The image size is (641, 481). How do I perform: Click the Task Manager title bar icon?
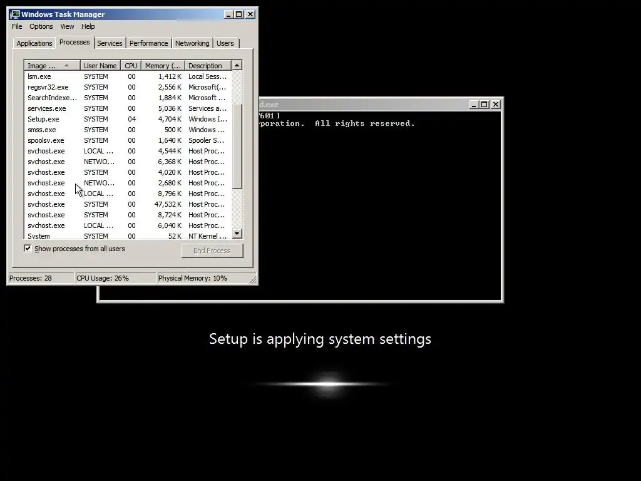coord(15,14)
